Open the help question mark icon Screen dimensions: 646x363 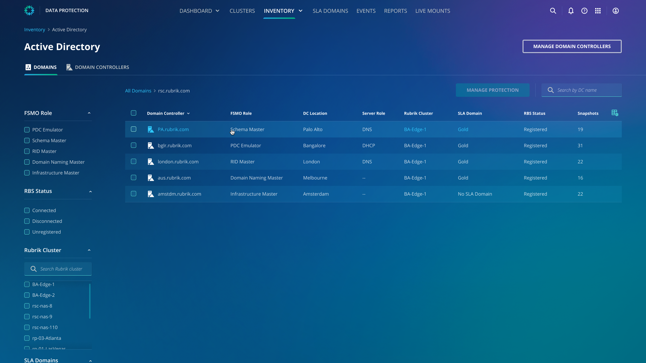coord(584,11)
